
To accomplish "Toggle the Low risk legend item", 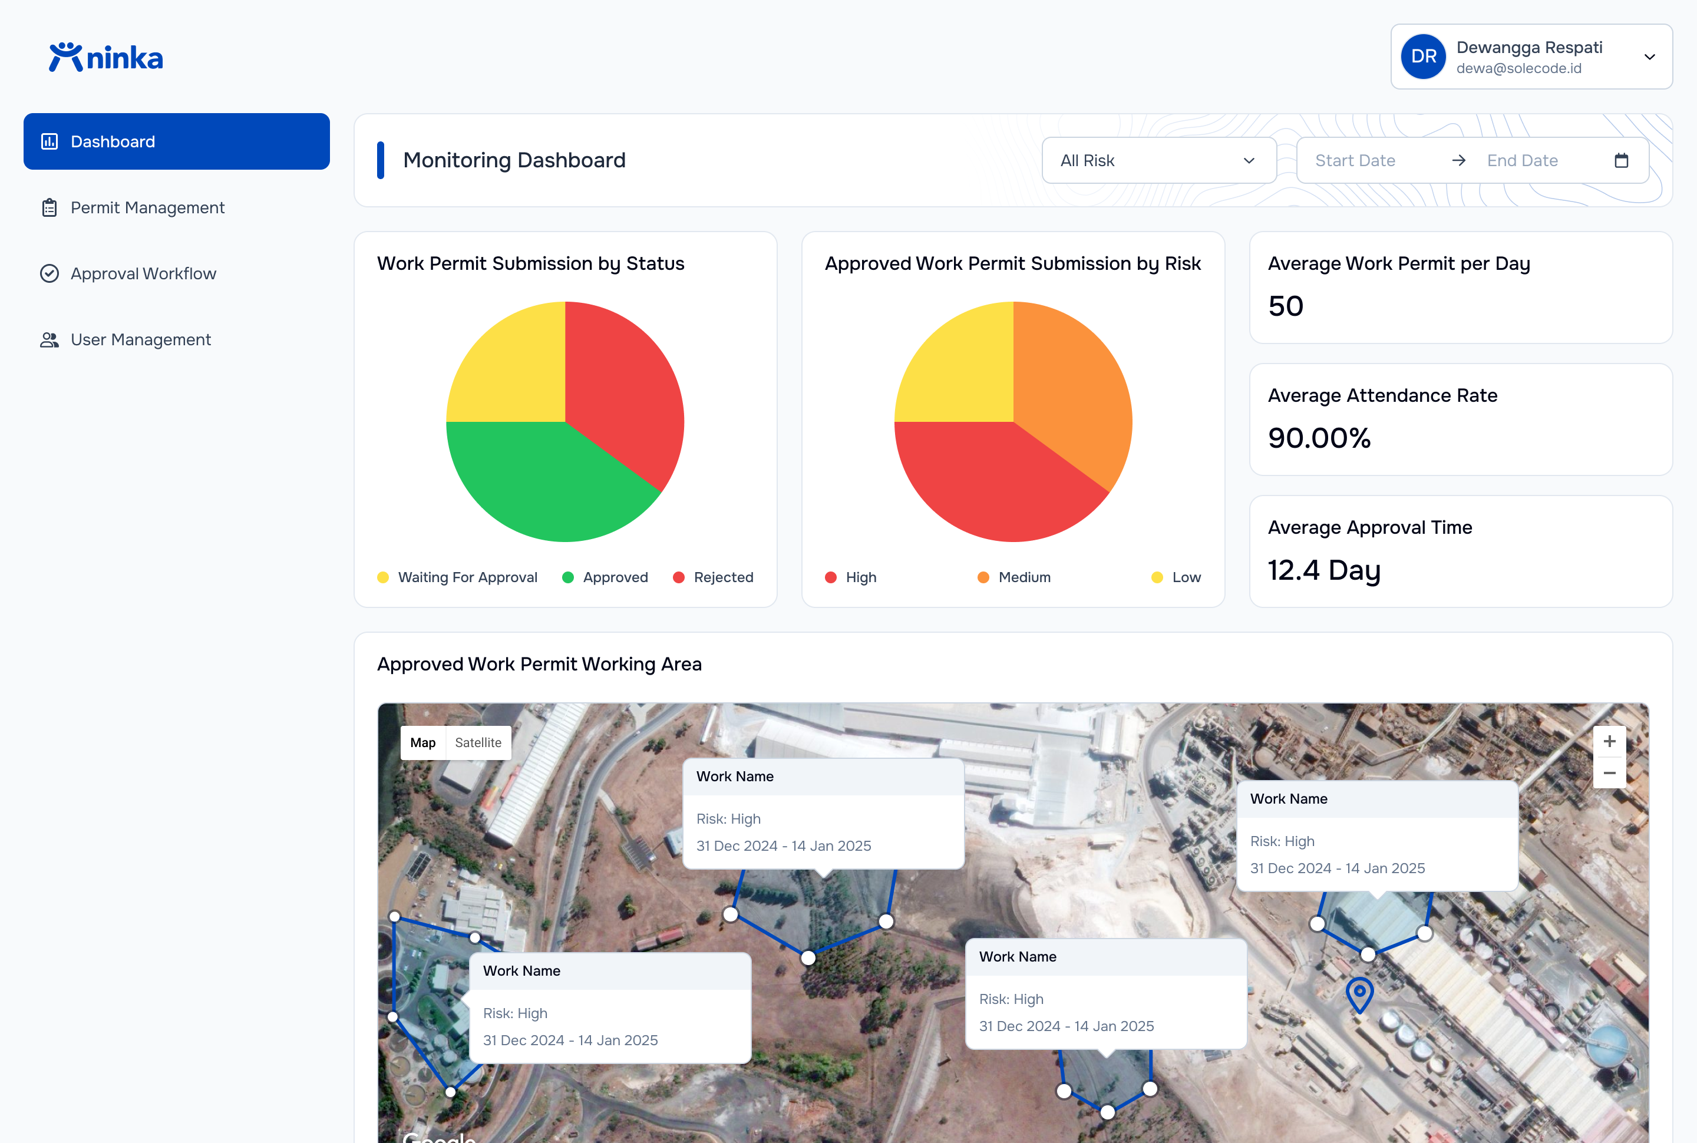I will pyautogui.click(x=1176, y=577).
